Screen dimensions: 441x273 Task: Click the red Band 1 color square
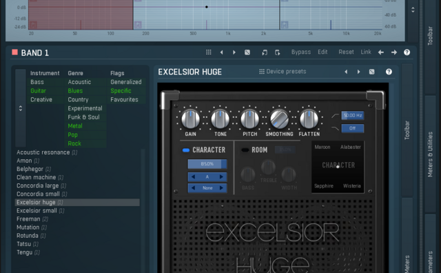14,52
